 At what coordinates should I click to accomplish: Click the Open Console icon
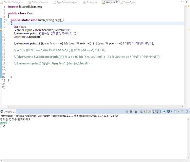tap(176, 112)
